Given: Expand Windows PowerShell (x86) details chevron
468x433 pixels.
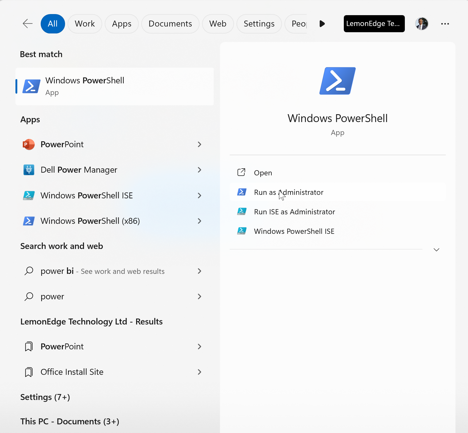Looking at the screenshot, I should (200, 221).
